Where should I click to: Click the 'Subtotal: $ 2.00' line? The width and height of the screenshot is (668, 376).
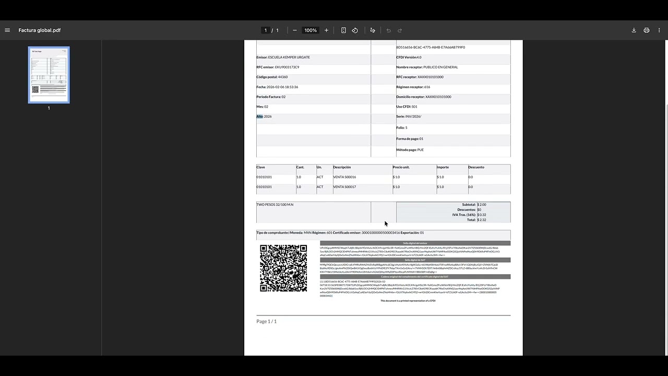point(474,205)
